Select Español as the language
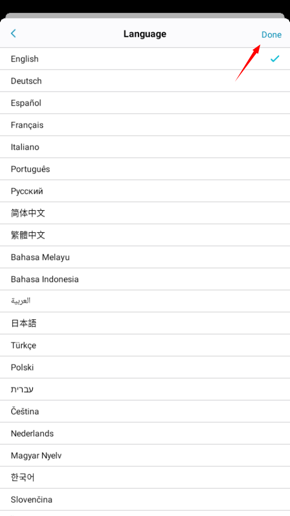290x516 pixels. click(145, 103)
